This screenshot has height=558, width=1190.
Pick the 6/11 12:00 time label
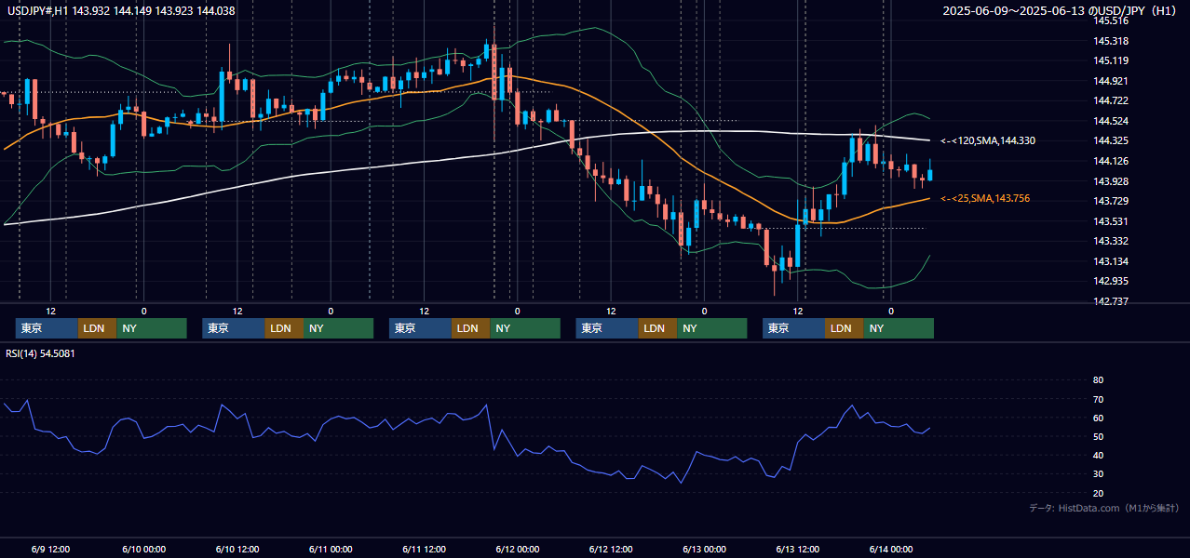click(425, 549)
